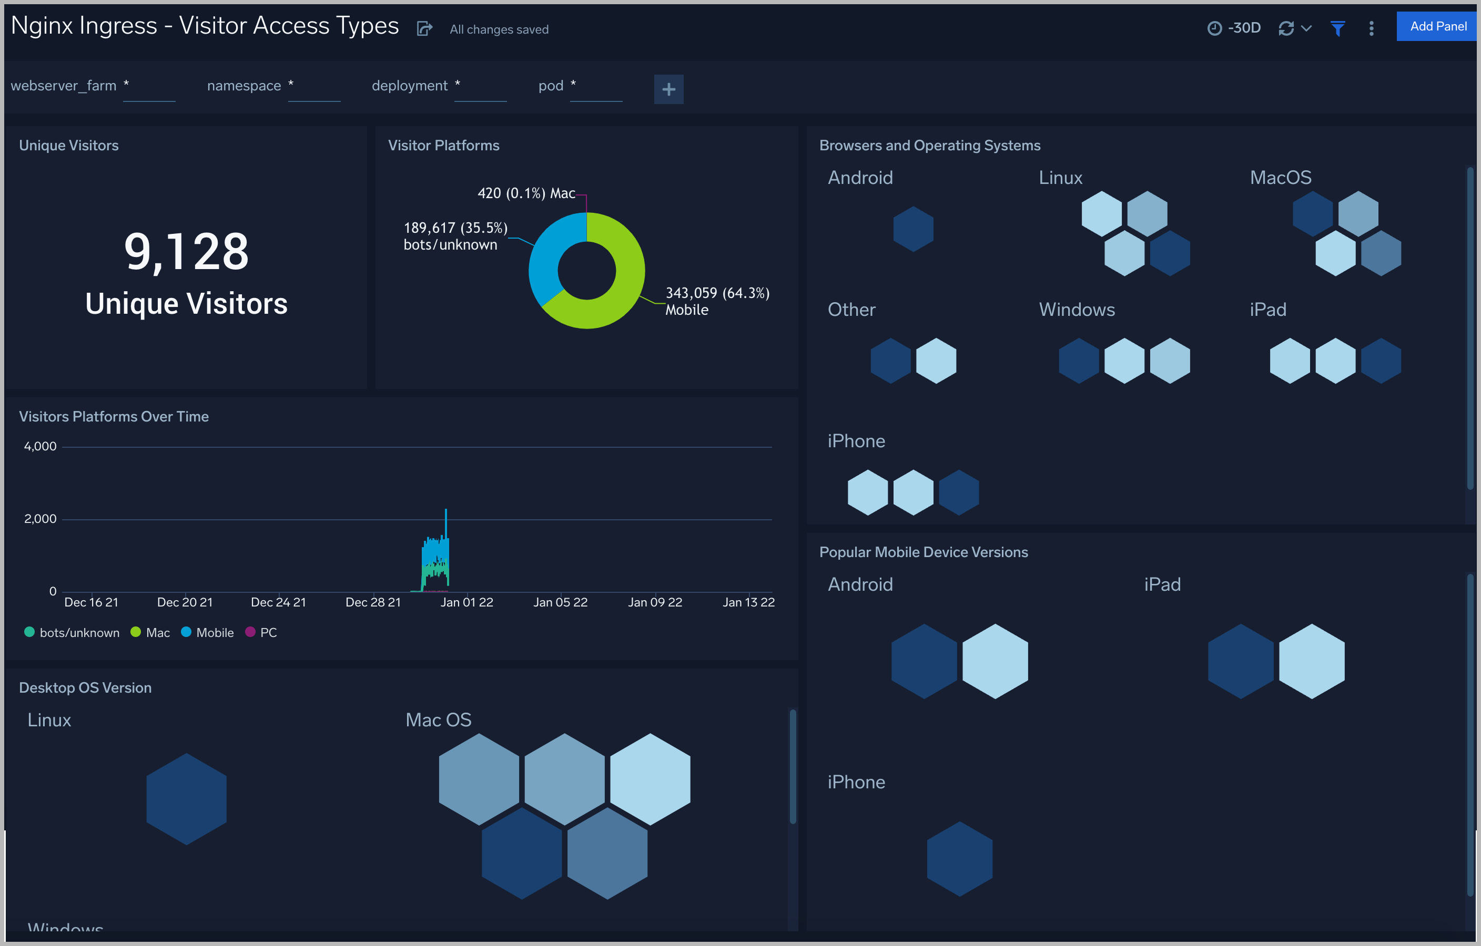Image resolution: width=1481 pixels, height=946 pixels.
Task: Add a filter with the plus icon
Action: pyautogui.click(x=668, y=89)
